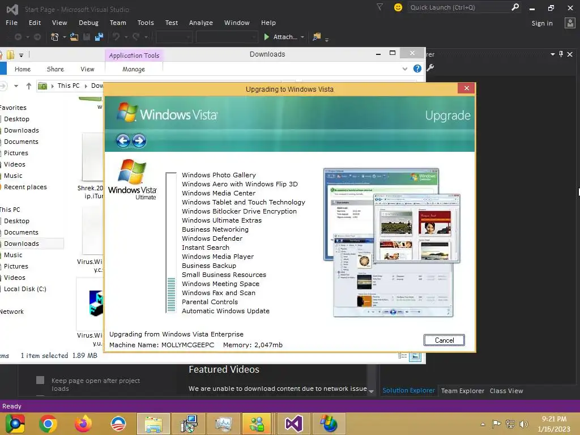Click the Save All toolbar icon

click(99, 37)
